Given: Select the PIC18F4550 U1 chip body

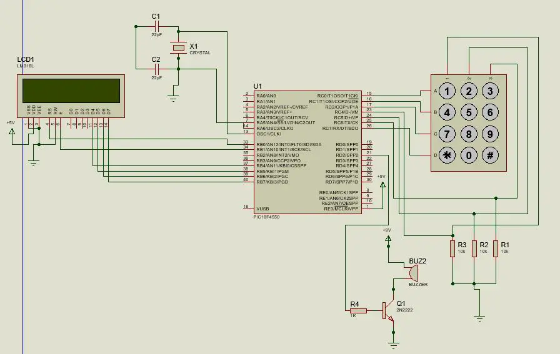Looking at the screenshot, I should tap(307, 152).
